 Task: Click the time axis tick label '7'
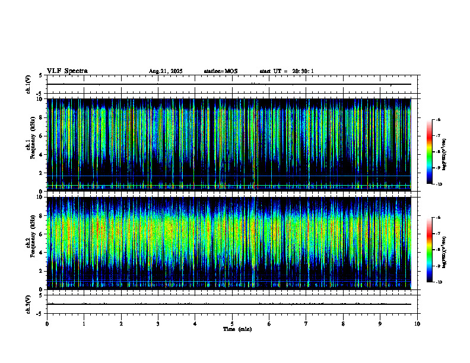point(306,324)
